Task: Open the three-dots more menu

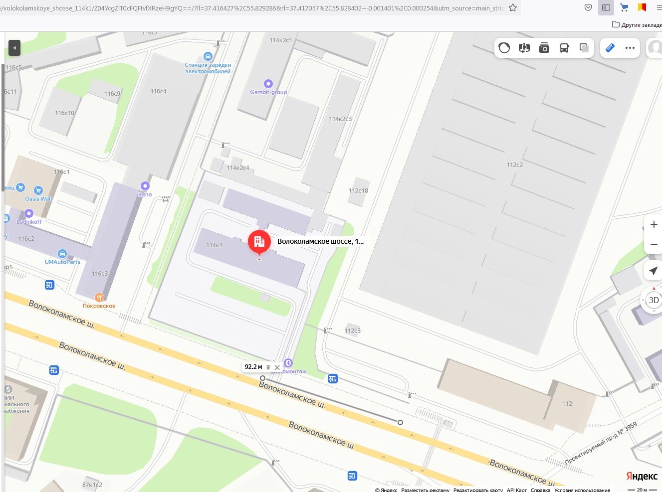Action: point(630,48)
